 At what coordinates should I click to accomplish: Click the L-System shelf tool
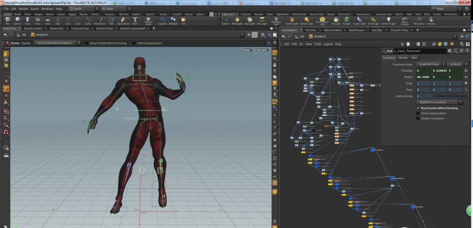click(x=162, y=21)
